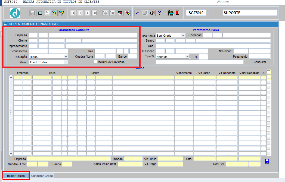This screenshot has height=182, width=285.
Task: Click the red Exit door icon
Action: tap(178, 13)
